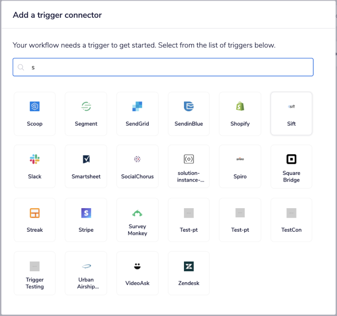
Task: Select the Square Bridge connector
Action: 291,167
